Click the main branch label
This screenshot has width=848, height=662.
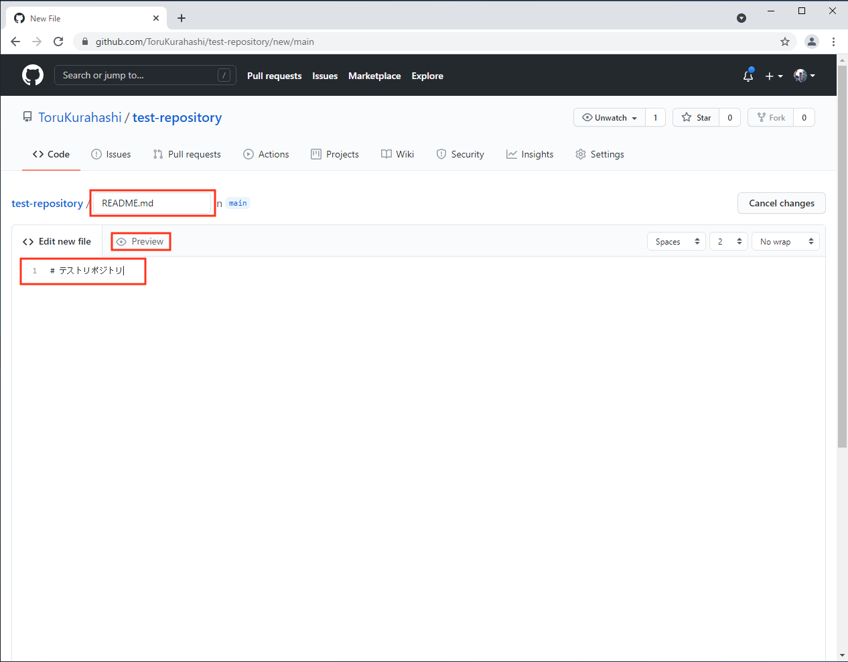point(238,203)
